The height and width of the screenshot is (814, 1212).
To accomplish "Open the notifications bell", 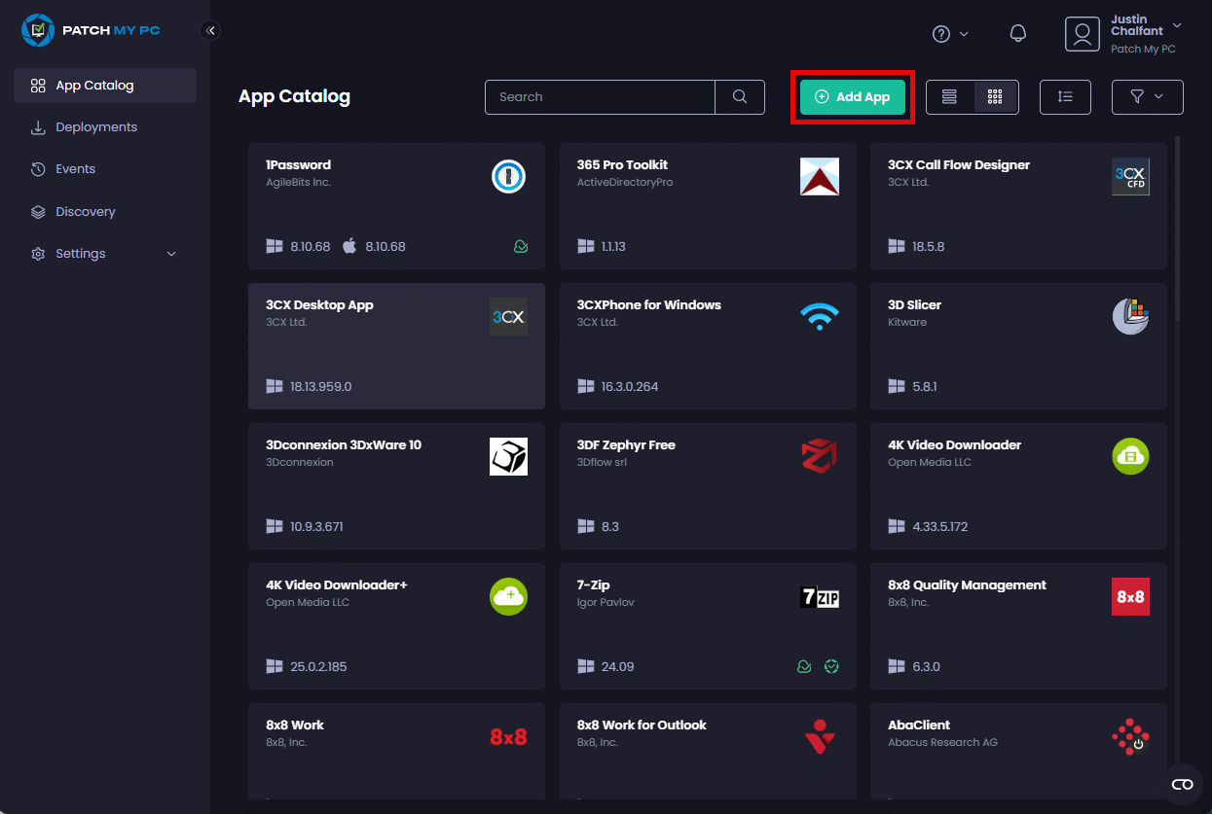I will click(1018, 34).
